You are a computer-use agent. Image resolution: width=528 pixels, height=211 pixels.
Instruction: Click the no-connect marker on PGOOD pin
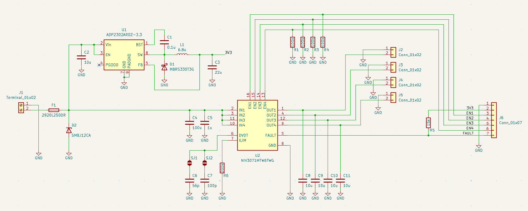[99, 65]
